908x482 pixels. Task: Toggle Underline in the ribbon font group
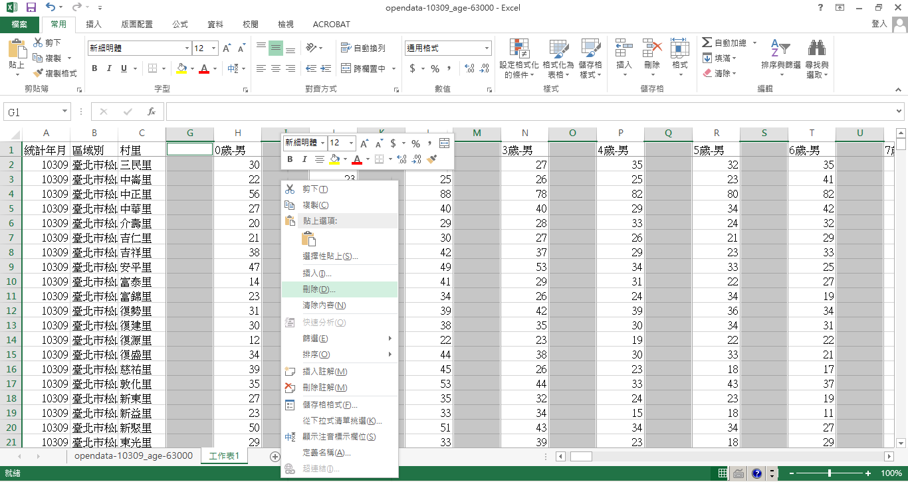click(x=124, y=68)
